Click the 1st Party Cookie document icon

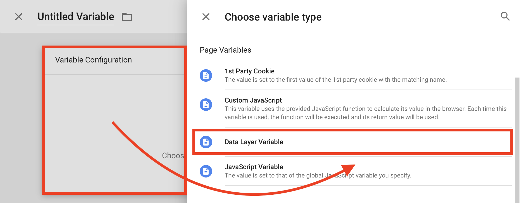pos(206,75)
